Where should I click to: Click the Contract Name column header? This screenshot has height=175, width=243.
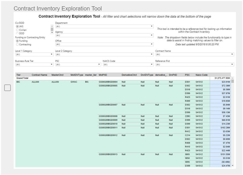coord(39,75)
